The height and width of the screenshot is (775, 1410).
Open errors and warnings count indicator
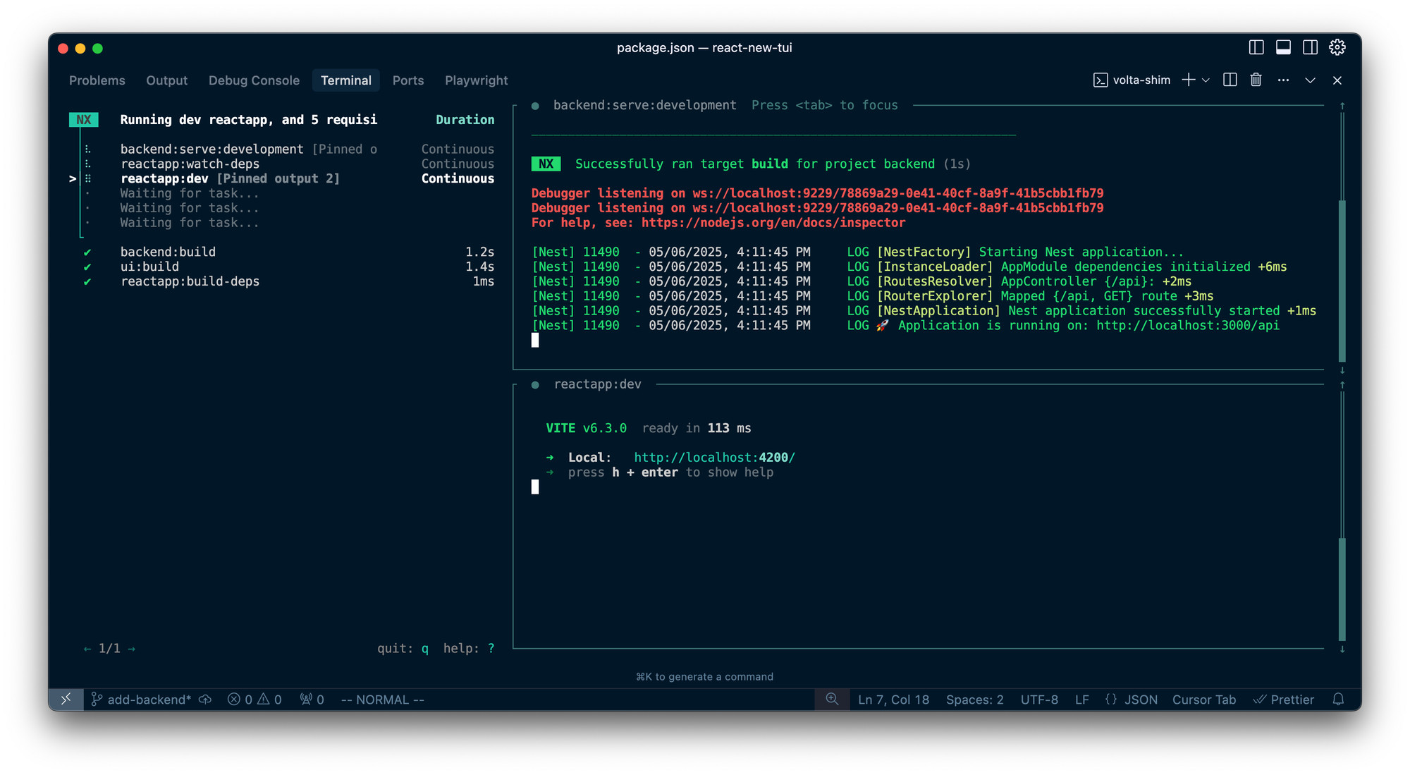point(255,700)
